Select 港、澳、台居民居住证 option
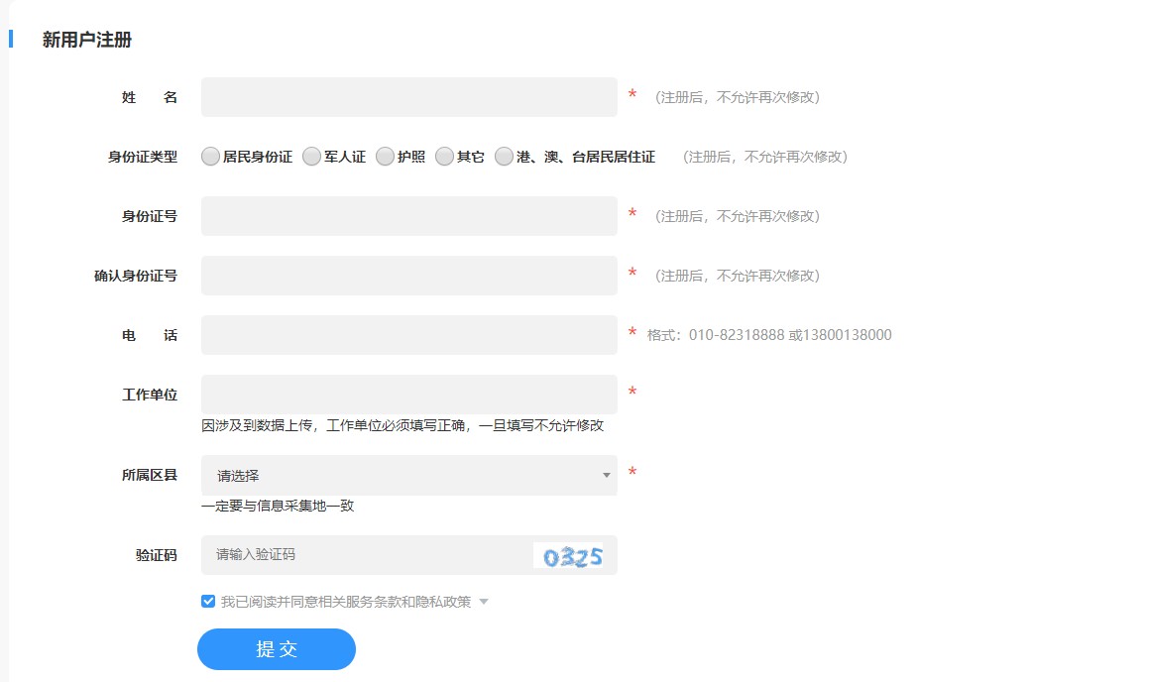The image size is (1149, 682). pyautogui.click(x=504, y=156)
